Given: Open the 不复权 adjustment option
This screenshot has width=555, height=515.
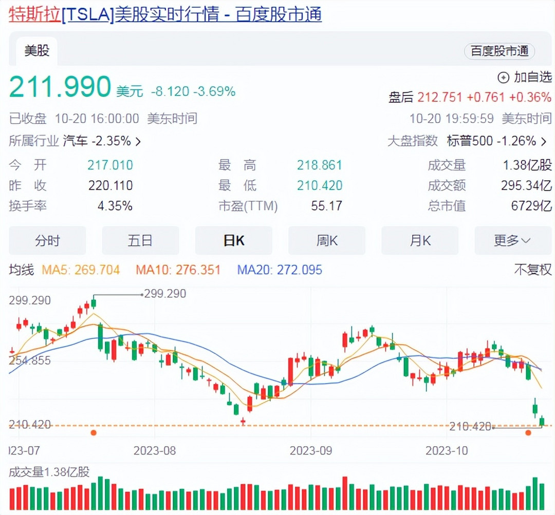Looking at the screenshot, I should pos(533,270).
